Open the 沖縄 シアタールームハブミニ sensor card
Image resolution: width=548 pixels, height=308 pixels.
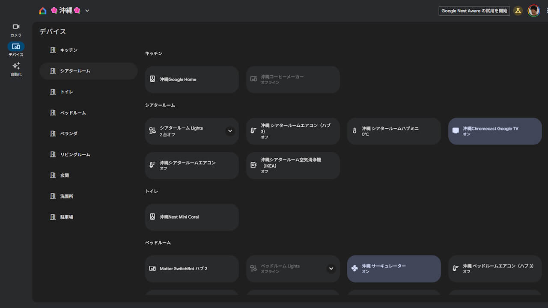[394, 131]
